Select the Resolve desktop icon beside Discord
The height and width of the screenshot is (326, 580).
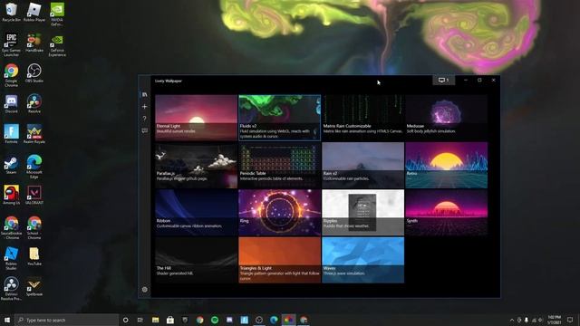34,104
